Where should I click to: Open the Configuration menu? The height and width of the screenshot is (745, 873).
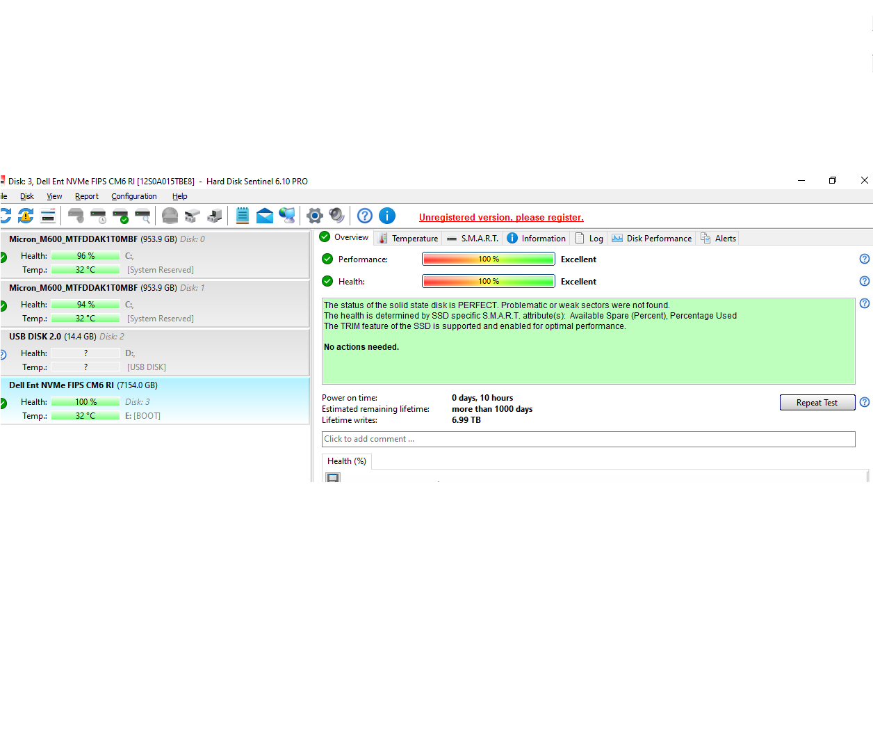pyautogui.click(x=133, y=196)
